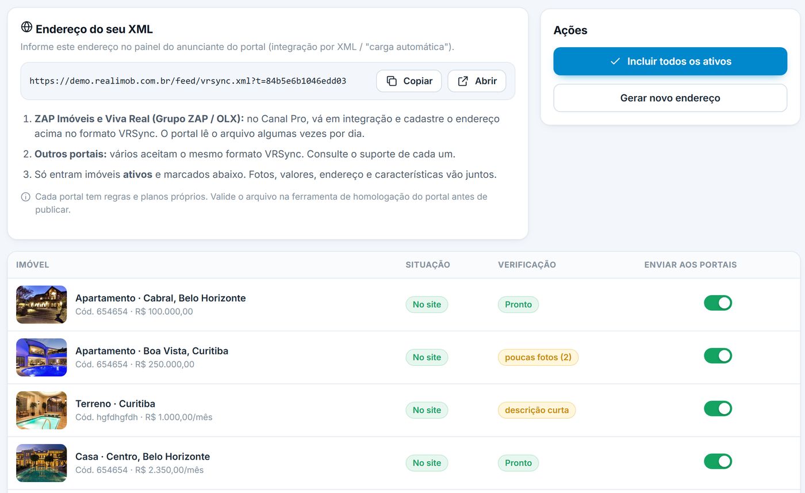The height and width of the screenshot is (493, 805).
Task: Click the No site badge for Apartamento Cabral
Action: [x=427, y=304]
